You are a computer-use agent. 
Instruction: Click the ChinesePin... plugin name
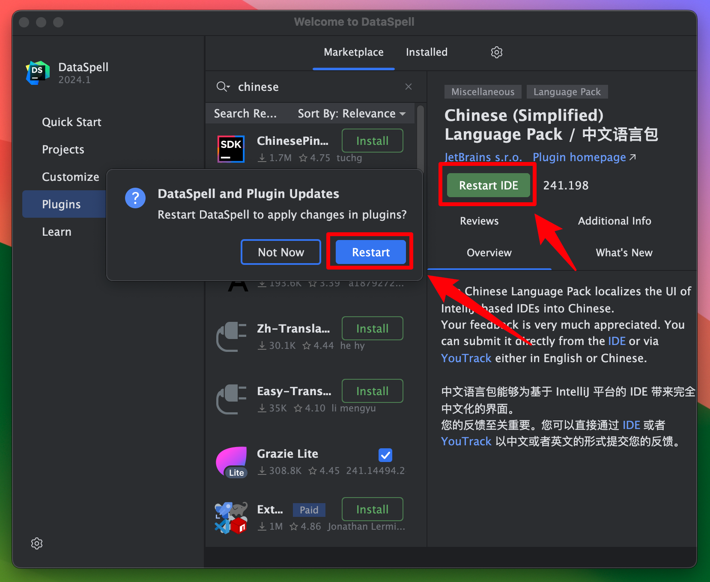(x=292, y=141)
